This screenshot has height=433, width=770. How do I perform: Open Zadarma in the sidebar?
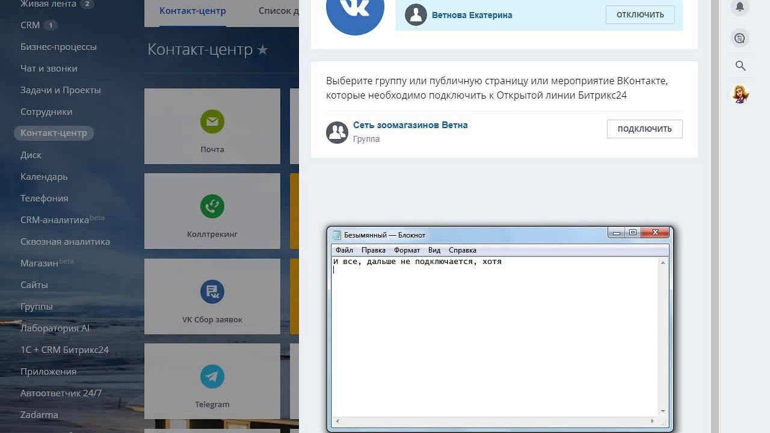coord(39,415)
